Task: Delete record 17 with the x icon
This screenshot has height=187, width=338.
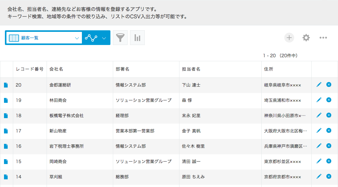Action: [329, 130]
